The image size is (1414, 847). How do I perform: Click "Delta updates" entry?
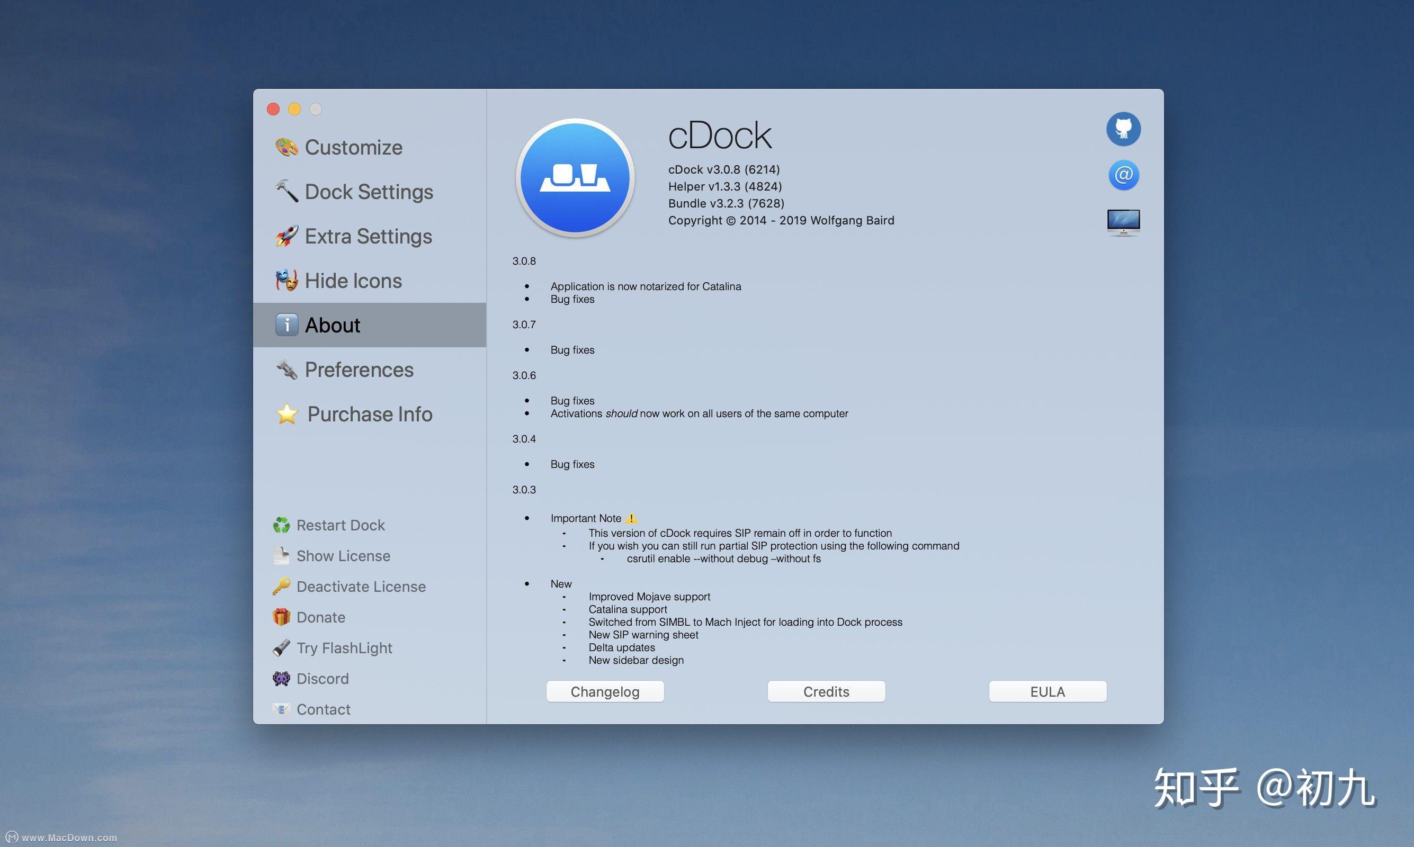[x=622, y=647]
